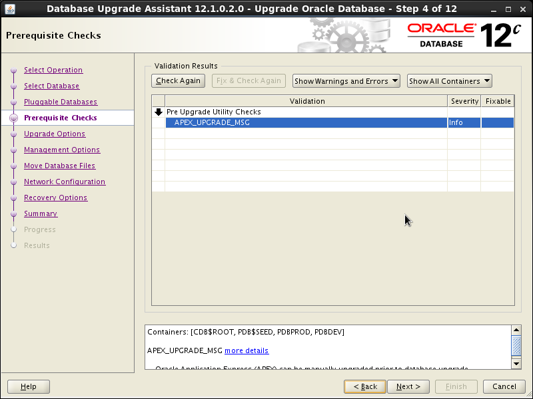Open the Network Configuration step
Screen dimensions: 533x399
[65, 182]
